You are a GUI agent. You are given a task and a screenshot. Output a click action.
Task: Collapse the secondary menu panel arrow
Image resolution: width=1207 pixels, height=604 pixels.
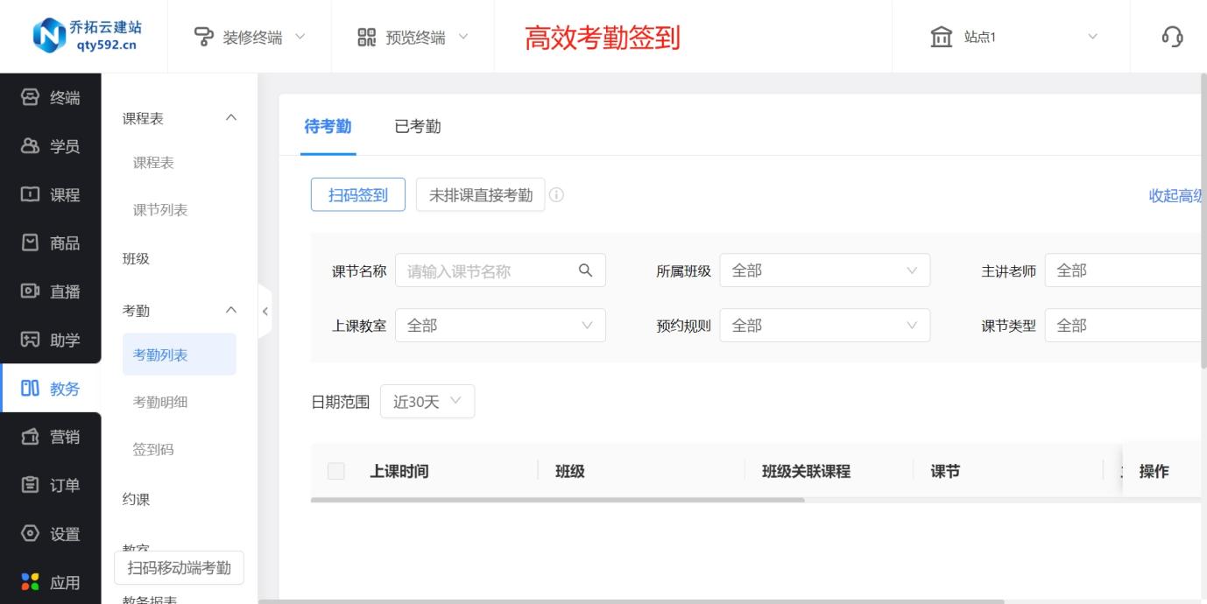tap(265, 311)
